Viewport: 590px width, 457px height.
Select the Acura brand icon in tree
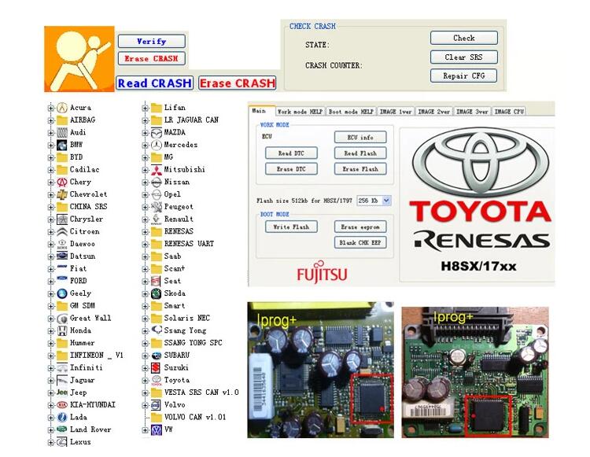[x=62, y=108]
